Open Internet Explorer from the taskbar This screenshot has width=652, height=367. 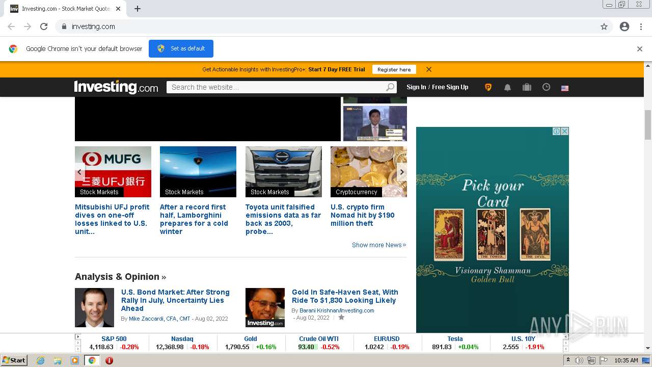(x=40, y=360)
